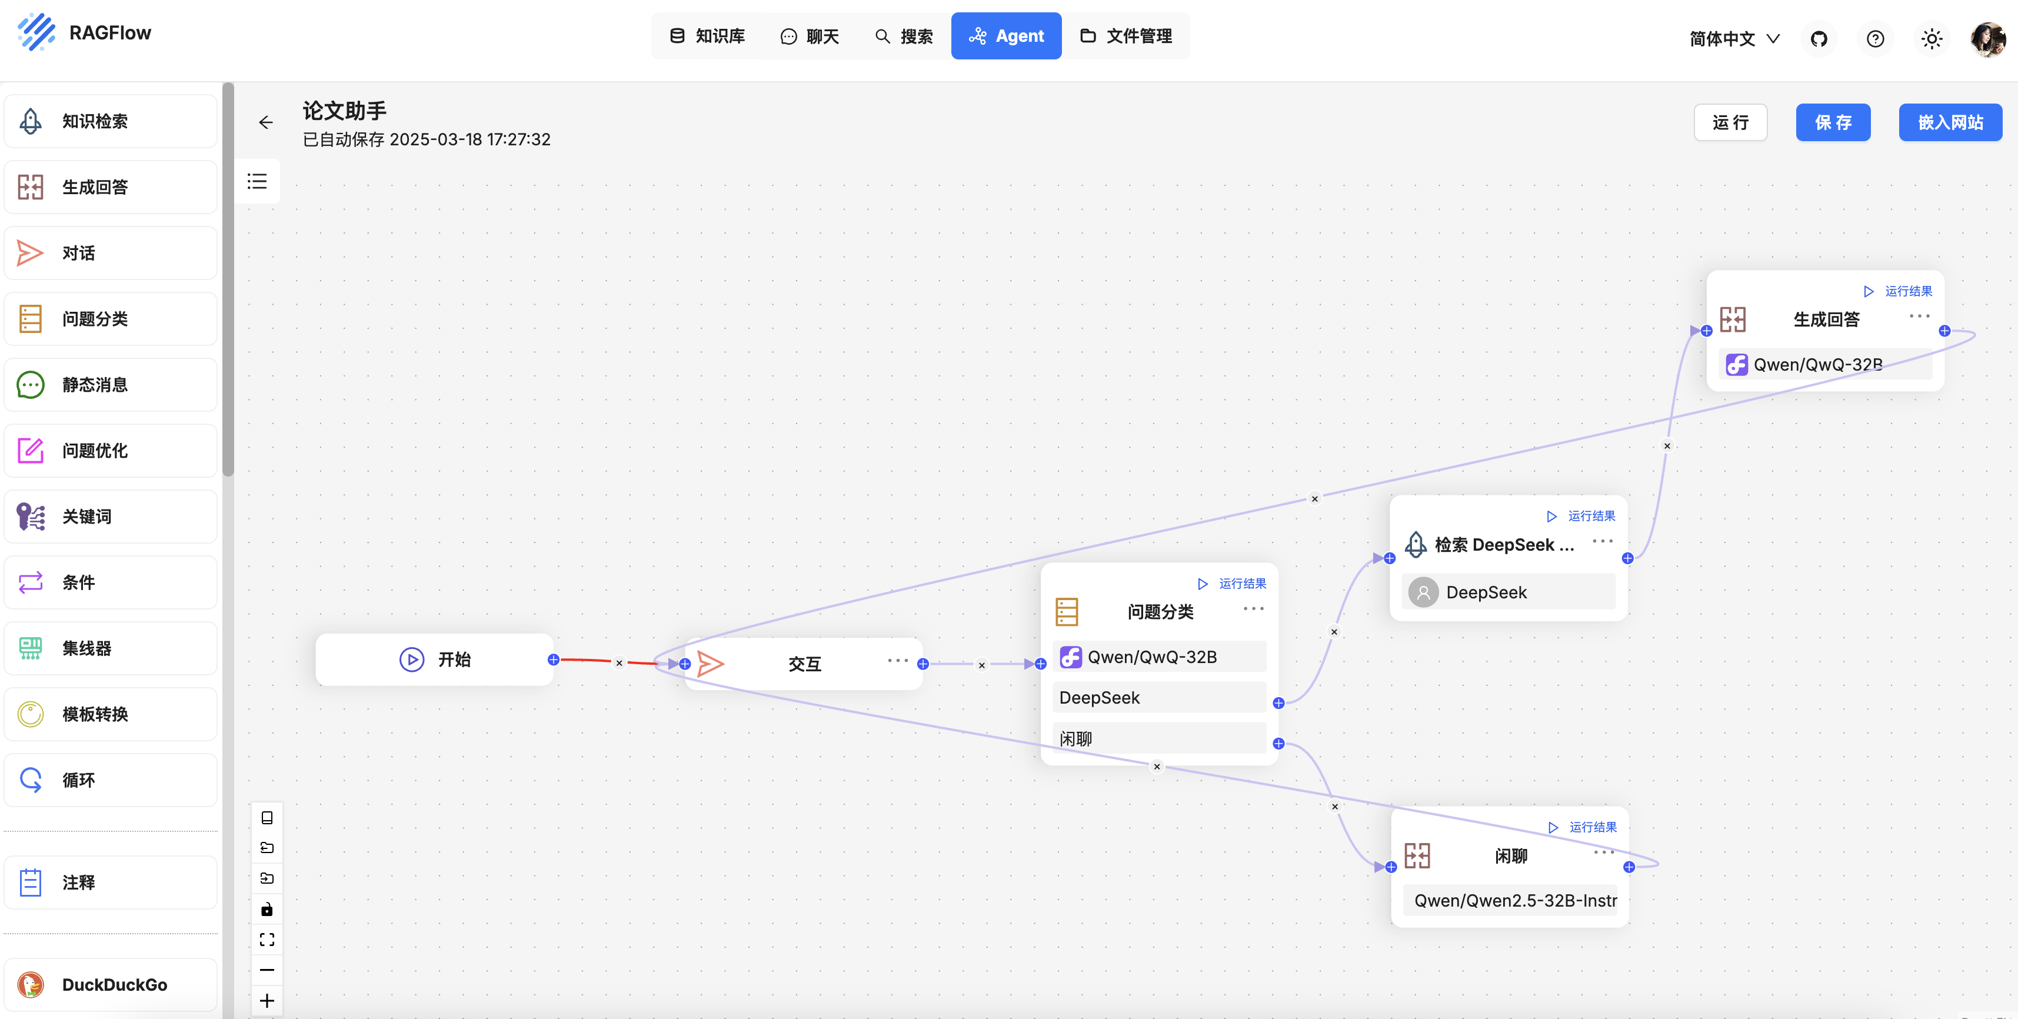Screen dimensions: 2018x1019
Task: Toggle the component list panel icon
Action: click(257, 182)
